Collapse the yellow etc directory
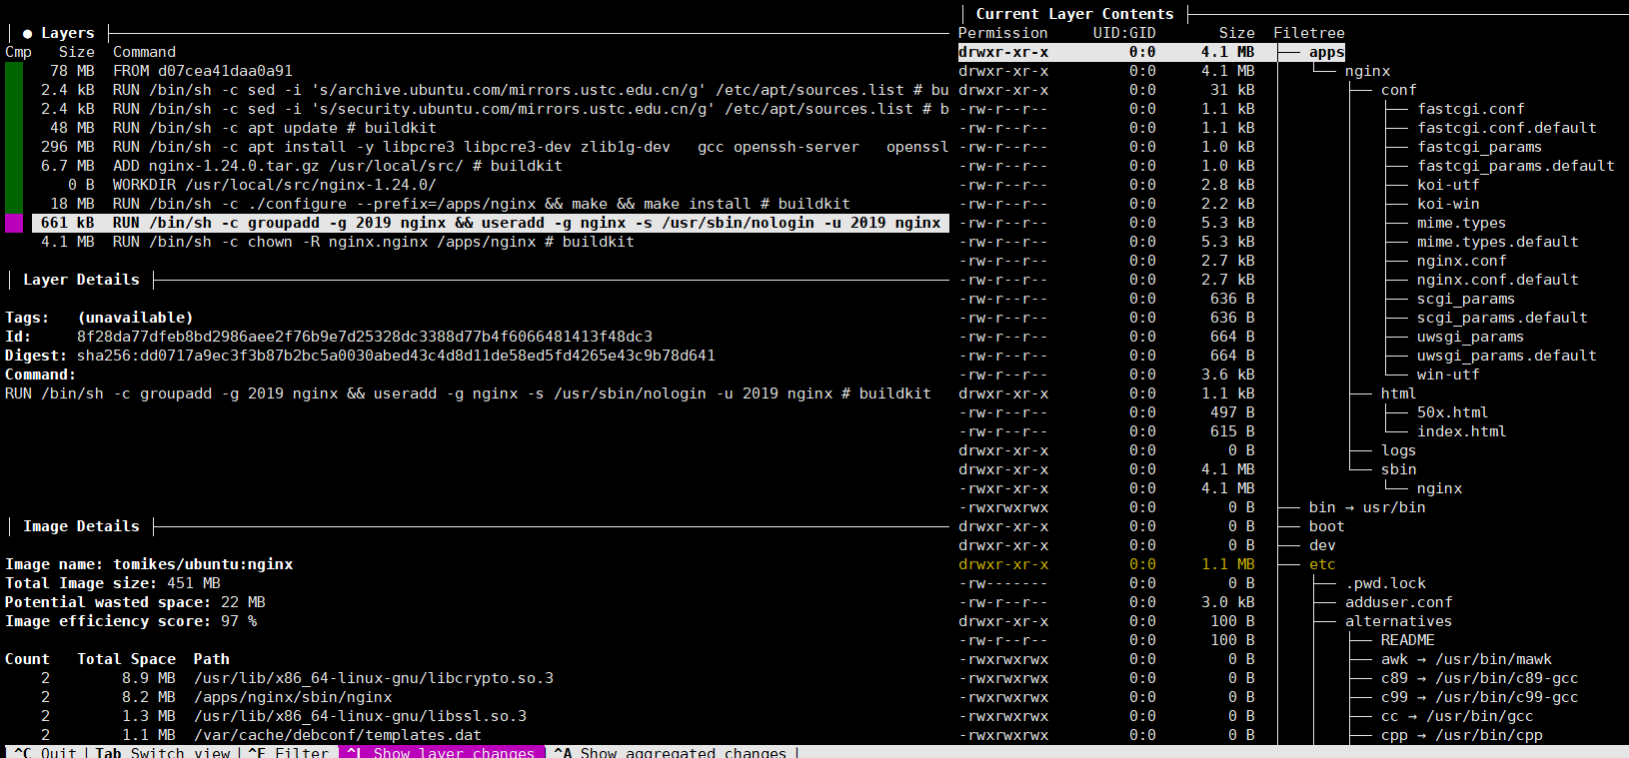The image size is (1629, 758). click(1321, 564)
